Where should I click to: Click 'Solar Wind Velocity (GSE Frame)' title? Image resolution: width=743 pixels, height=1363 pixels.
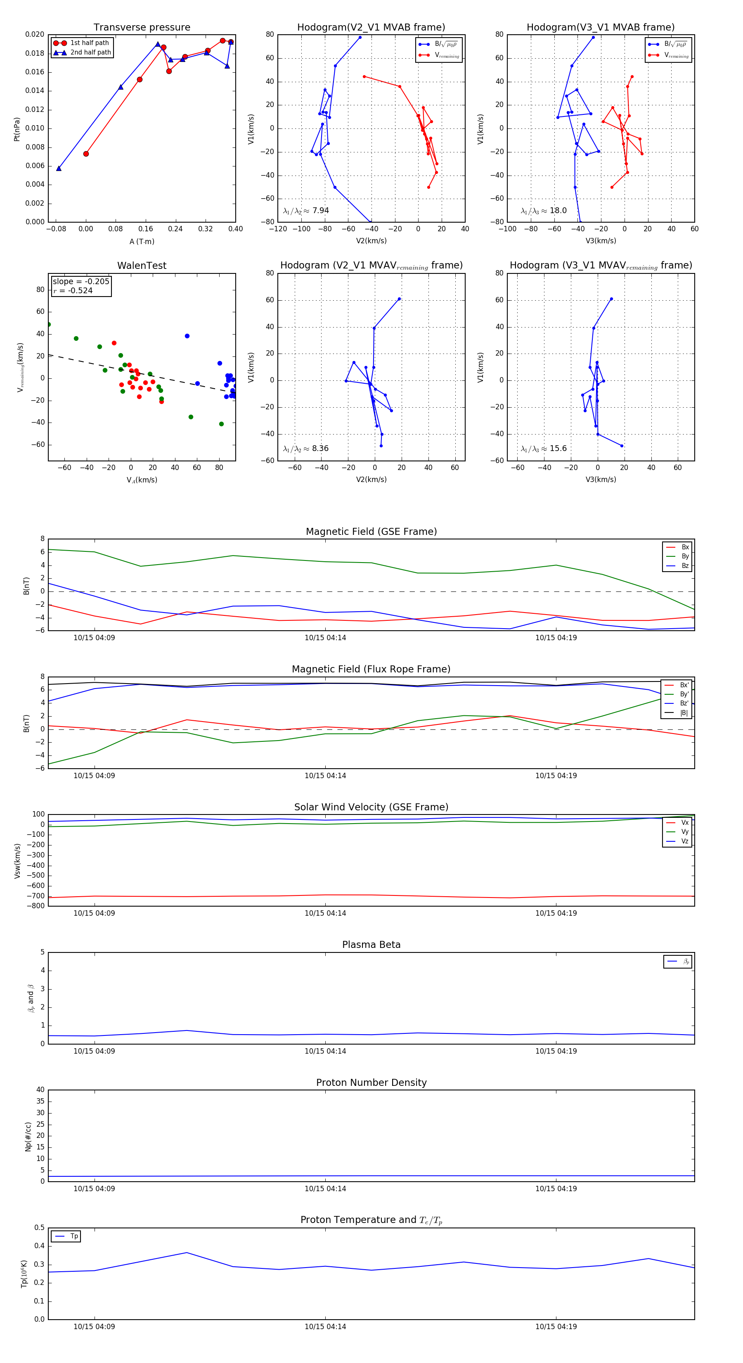click(x=371, y=807)
